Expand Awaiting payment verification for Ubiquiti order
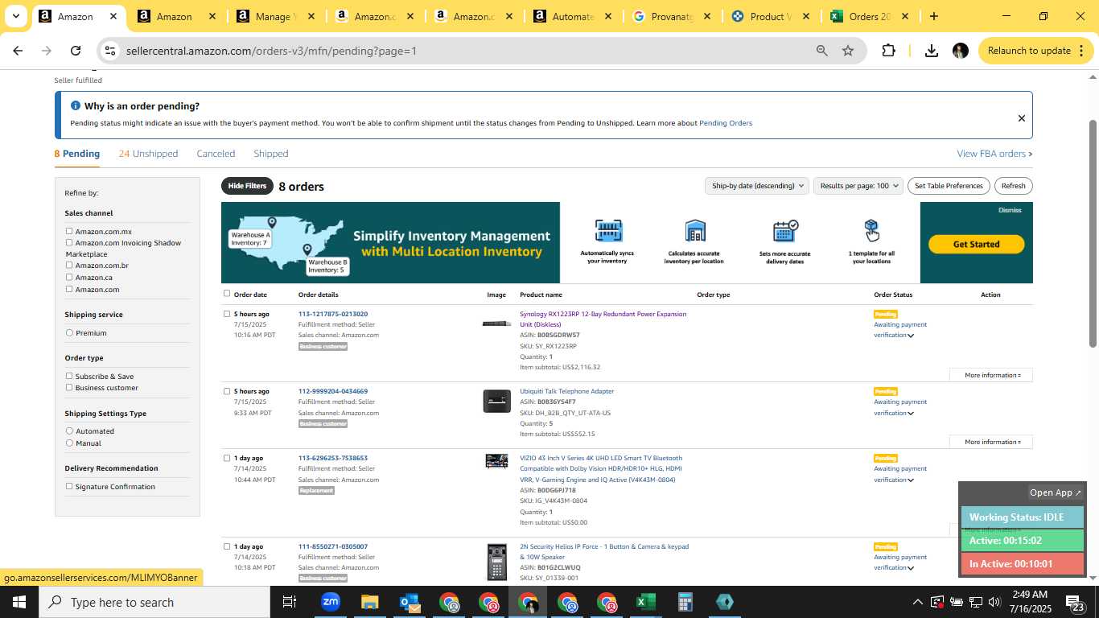 (x=911, y=414)
